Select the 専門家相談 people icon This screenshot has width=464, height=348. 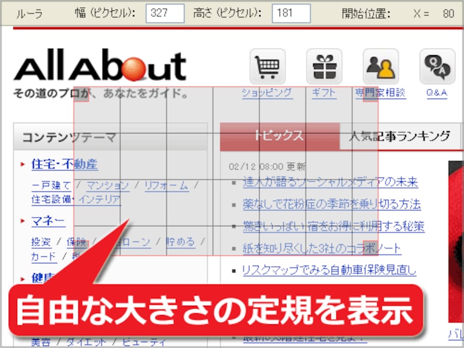(380, 67)
